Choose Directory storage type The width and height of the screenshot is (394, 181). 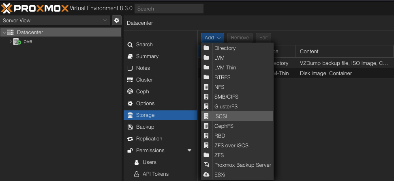237,48
